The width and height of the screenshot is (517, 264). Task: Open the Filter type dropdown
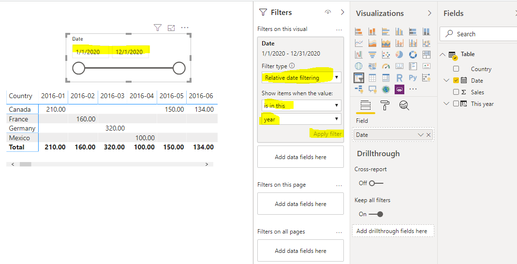point(301,77)
